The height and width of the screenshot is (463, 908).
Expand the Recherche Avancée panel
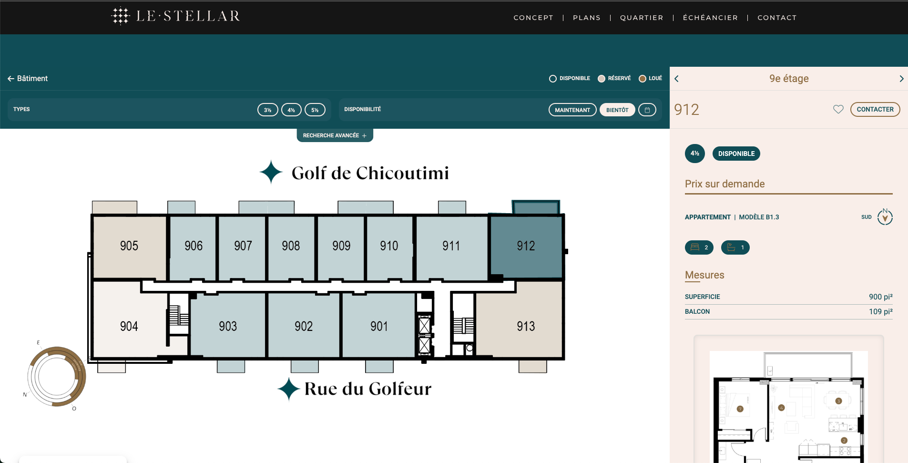[335, 135]
